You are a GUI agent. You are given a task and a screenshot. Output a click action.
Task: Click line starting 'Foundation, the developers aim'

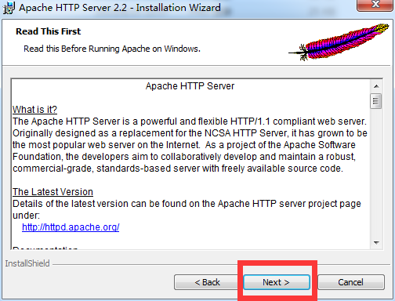coord(184,157)
